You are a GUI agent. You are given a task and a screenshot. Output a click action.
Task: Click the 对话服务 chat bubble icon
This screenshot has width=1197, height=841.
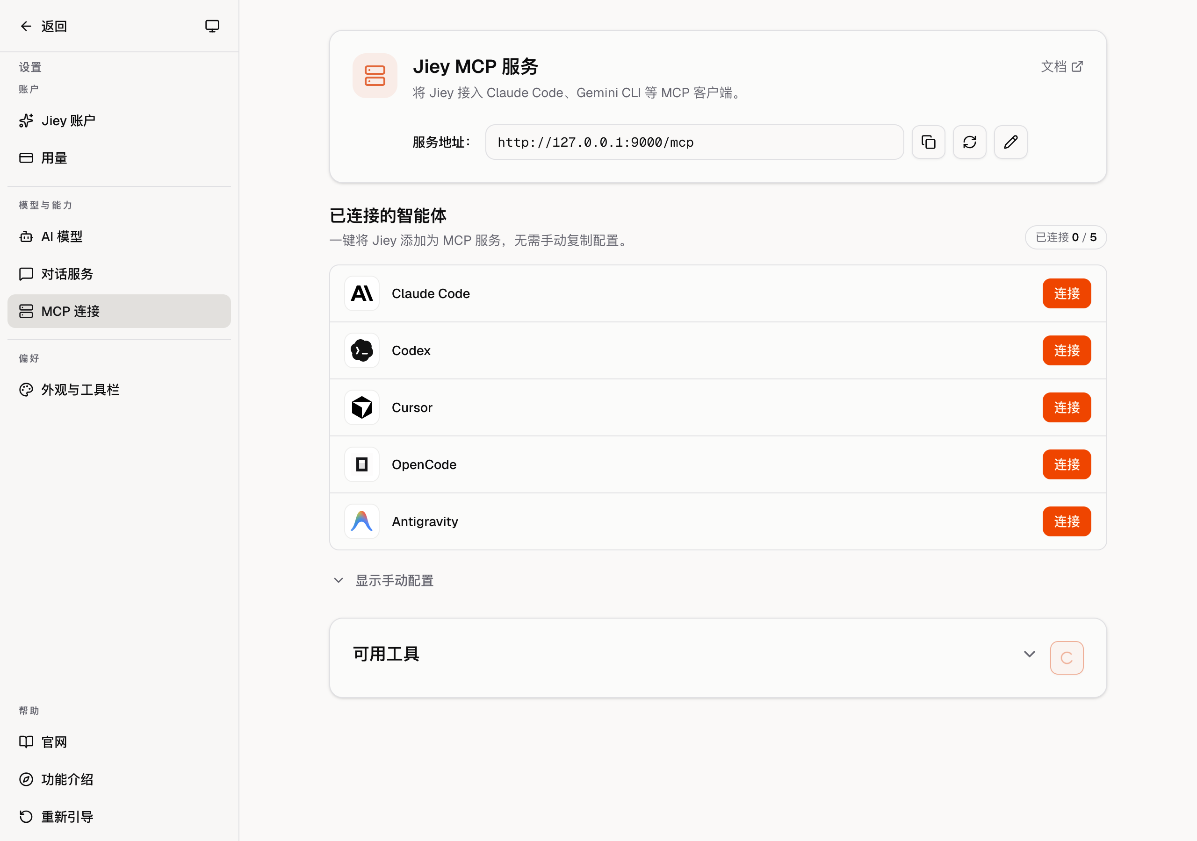coord(26,274)
